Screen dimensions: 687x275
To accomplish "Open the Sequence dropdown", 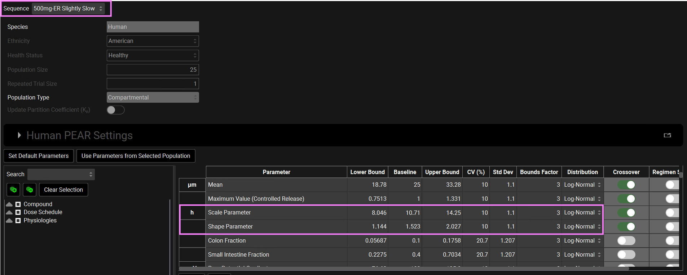I will [x=68, y=9].
